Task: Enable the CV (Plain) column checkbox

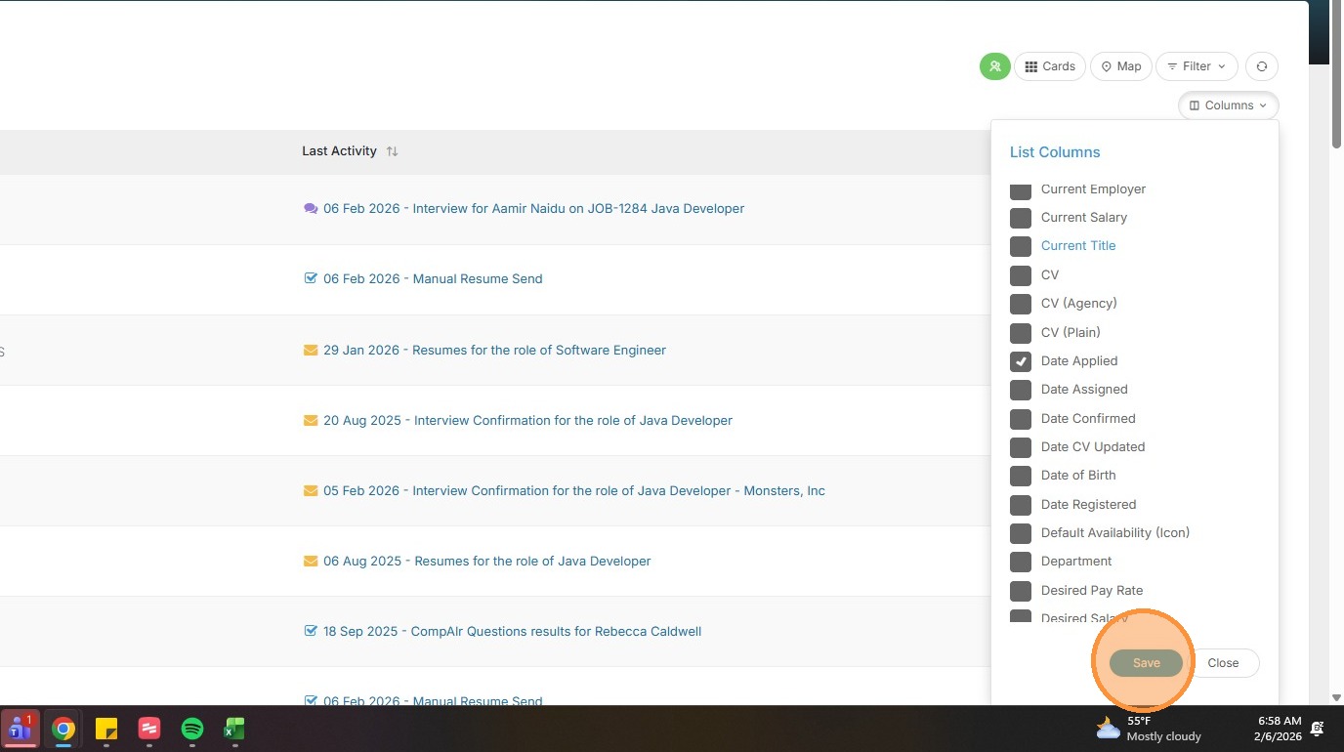Action: click(x=1021, y=332)
